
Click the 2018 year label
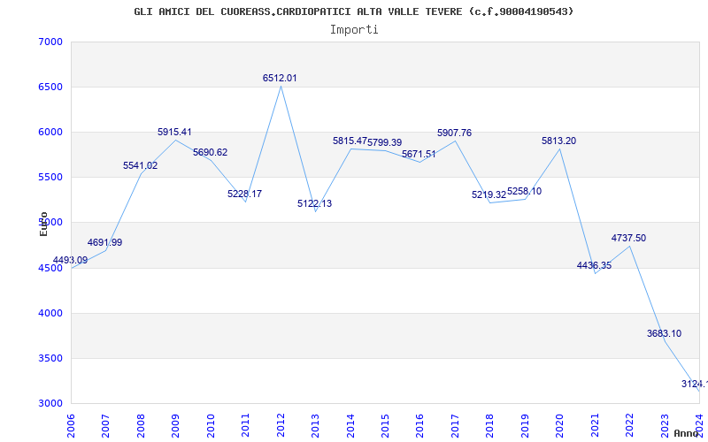(490, 424)
